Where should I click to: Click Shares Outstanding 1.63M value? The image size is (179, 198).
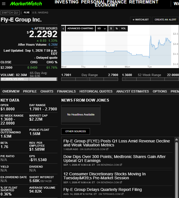tap(6, 136)
